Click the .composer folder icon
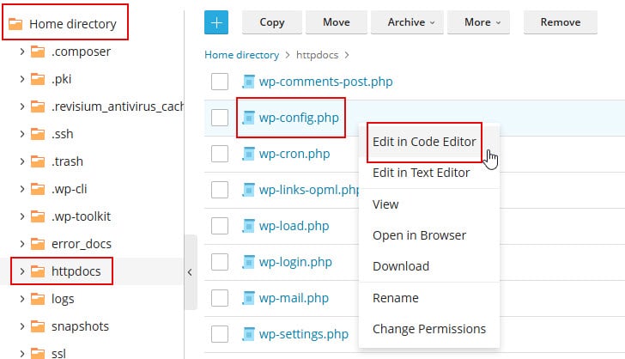Viewport: 625px width, 359px height. click(38, 52)
